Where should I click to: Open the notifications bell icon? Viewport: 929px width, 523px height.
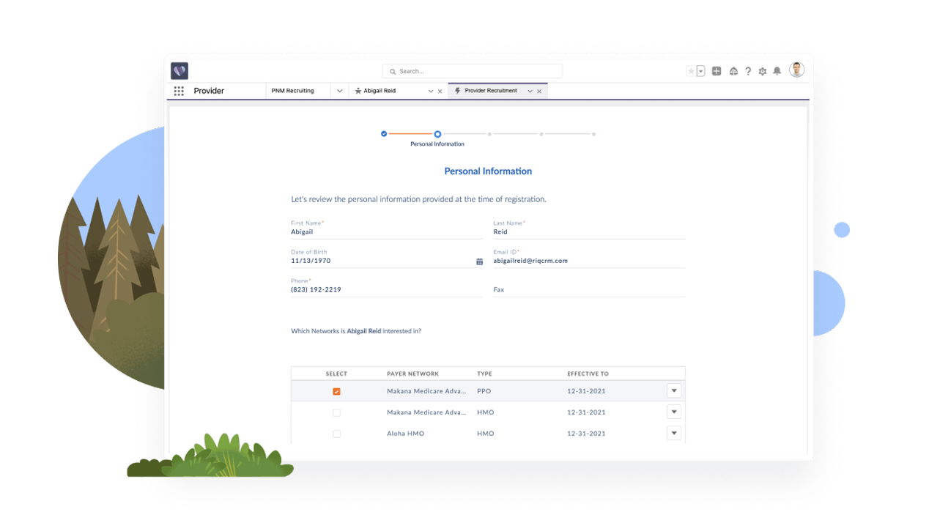[x=777, y=71]
